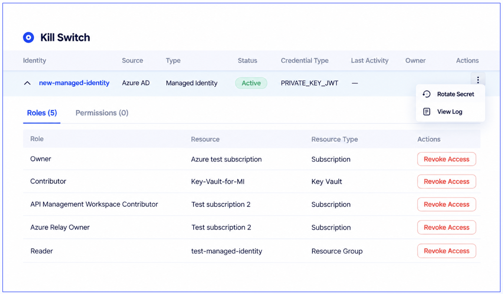The image size is (503, 294).
Task: Click the Kill Switch logo icon
Action: tap(29, 37)
